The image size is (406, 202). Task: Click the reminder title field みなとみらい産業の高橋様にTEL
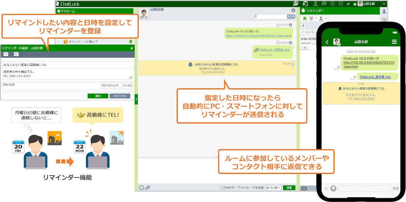(x=67, y=64)
